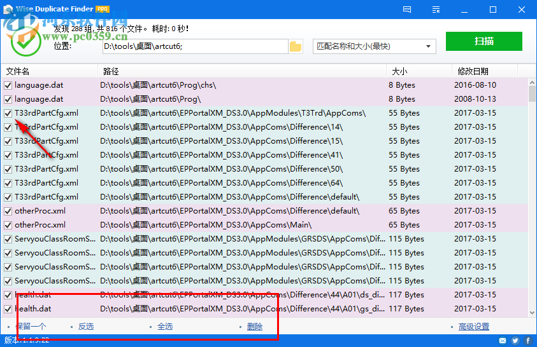Uncheck otherProc.xml in AppComs\Main\
537x347 pixels.
tap(8, 226)
